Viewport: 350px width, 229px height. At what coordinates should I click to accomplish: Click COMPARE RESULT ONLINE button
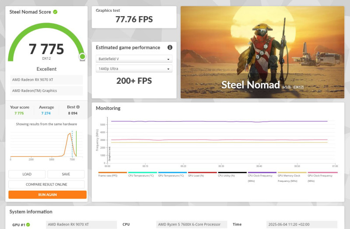pyautogui.click(x=46, y=185)
